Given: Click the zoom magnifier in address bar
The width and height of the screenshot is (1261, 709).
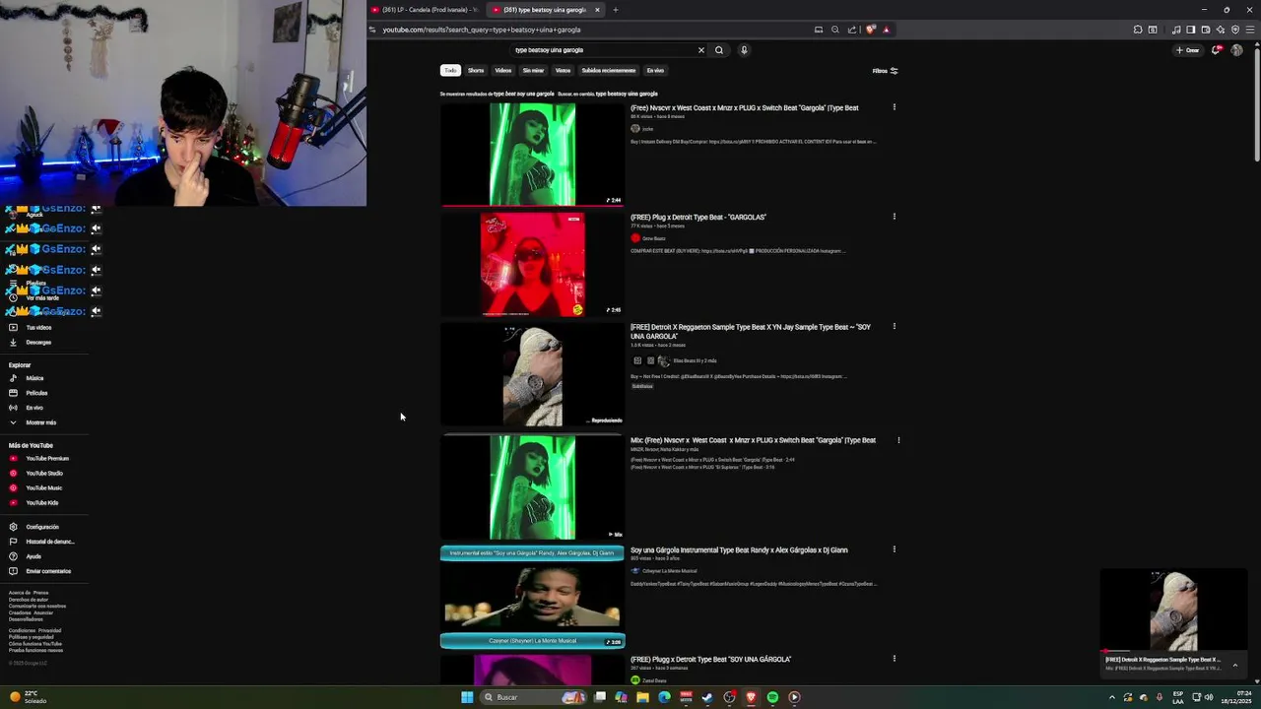Looking at the screenshot, I should coord(835,30).
